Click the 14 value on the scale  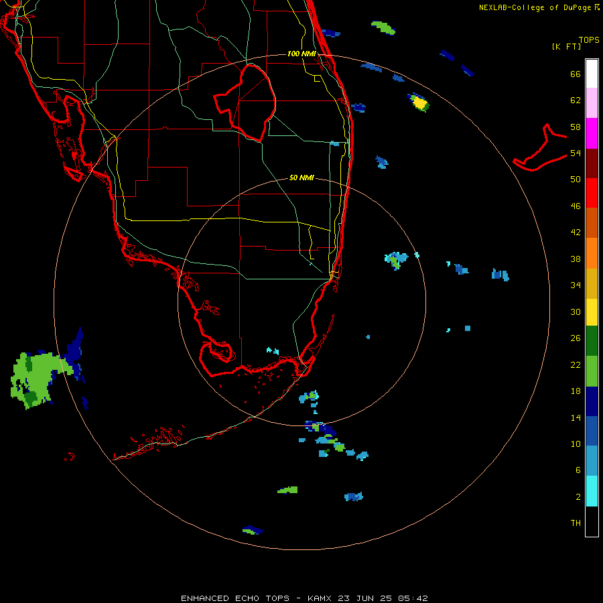click(576, 417)
